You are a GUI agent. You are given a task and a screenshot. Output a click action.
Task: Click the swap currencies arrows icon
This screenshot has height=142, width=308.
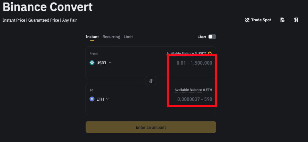tap(151, 81)
